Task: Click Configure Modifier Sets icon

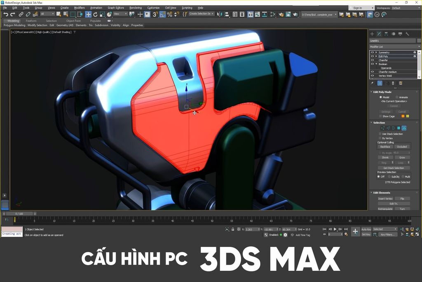Action: click(401, 83)
